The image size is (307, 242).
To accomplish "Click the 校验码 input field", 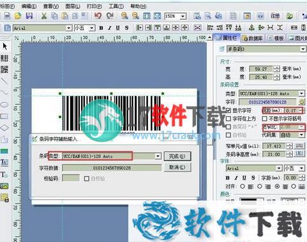I will point(71,178).
